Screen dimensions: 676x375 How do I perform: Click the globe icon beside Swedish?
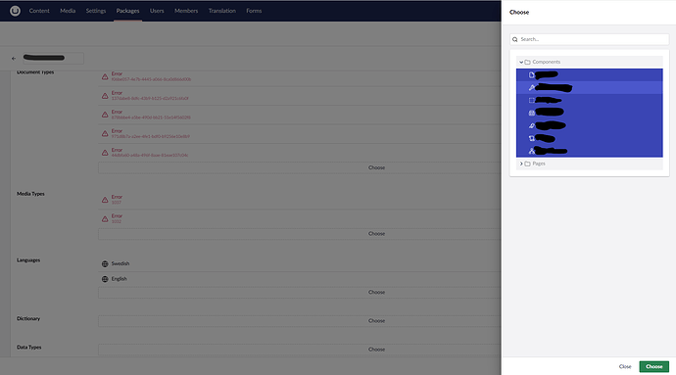[105, 263]
